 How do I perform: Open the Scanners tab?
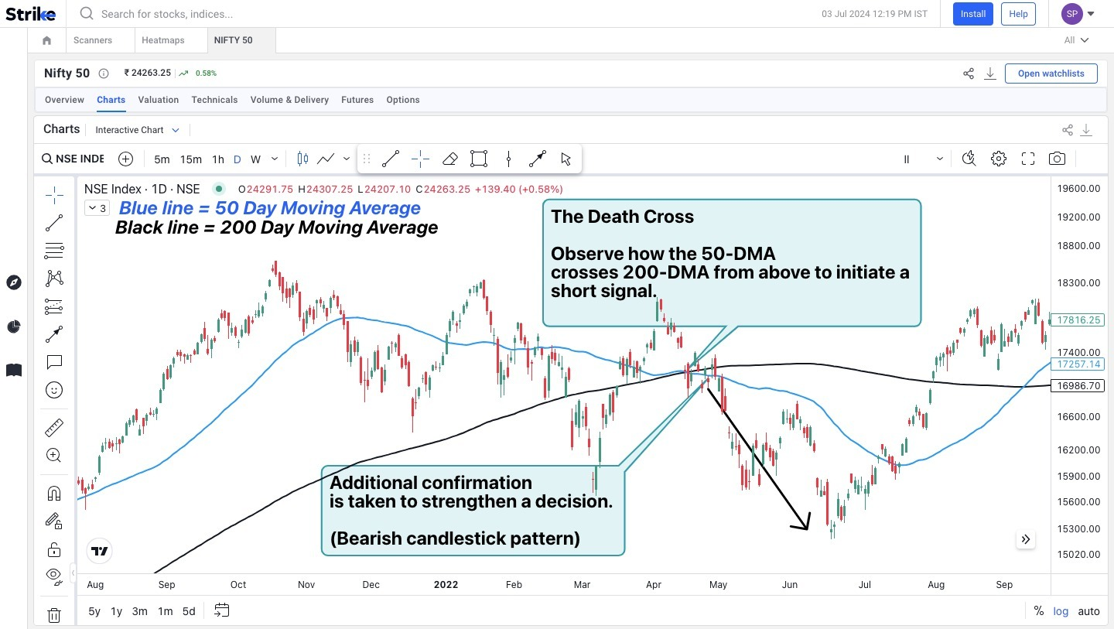(93, 40)
